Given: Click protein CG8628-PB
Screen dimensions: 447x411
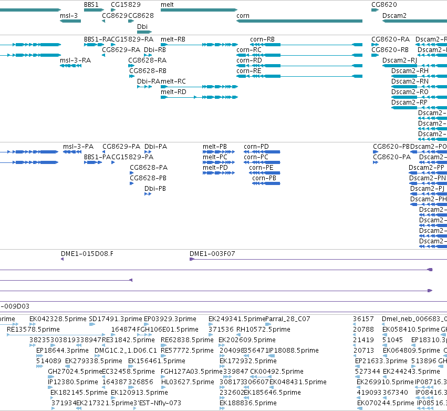Looking at the screenshot, I should pos(132,183).
